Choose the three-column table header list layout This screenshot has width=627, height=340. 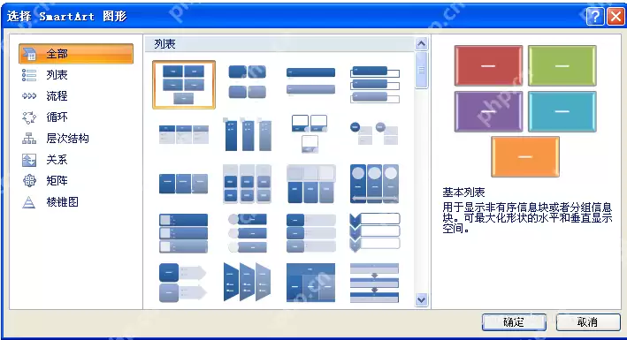tap(184, 134)
